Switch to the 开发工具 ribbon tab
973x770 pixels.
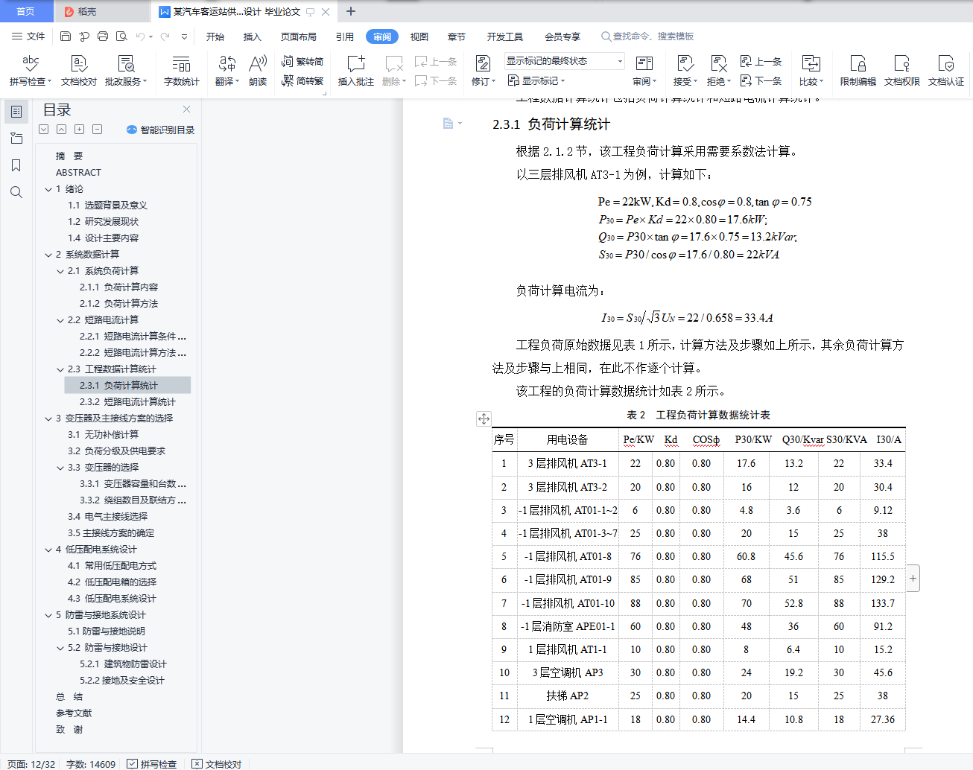tap(505, 36)
